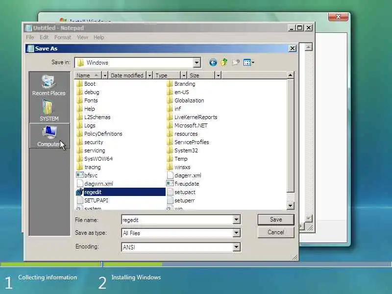Open the Help menu in Notepad
The height and width of the screenshot is (294, 392).
pos(99,37)
